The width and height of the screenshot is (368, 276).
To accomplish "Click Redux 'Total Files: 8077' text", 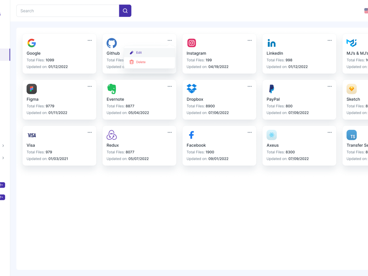I will (x=120, y=152).
